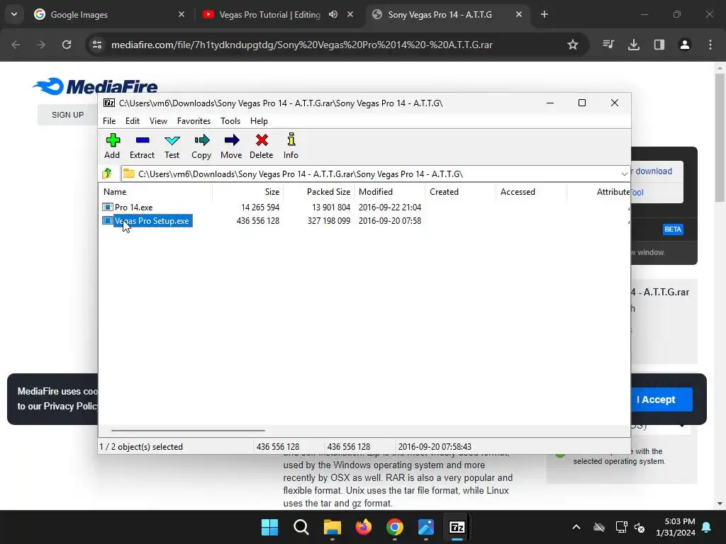Go up one folder level in 7-Zip
The height and width of the screenshot is (544, 726).
(108, 174)
